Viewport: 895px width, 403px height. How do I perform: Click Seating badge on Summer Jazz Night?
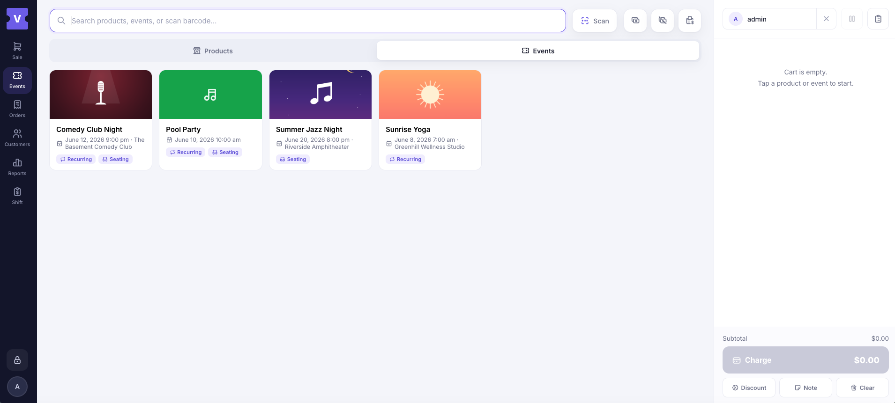click(293, 159)
